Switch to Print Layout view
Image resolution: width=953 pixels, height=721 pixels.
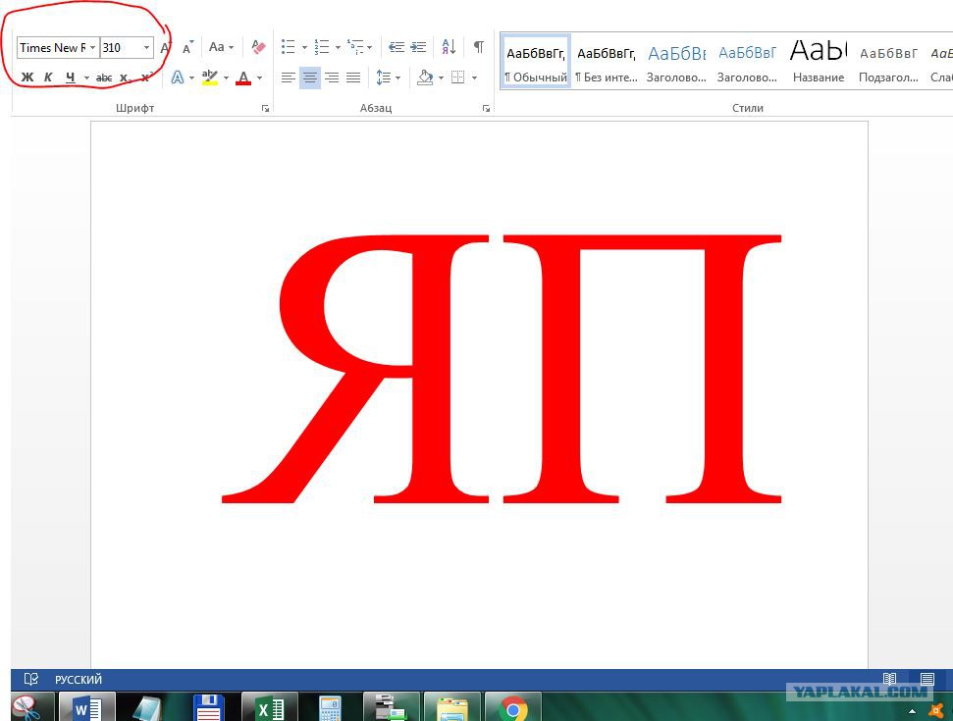point(927,679)
